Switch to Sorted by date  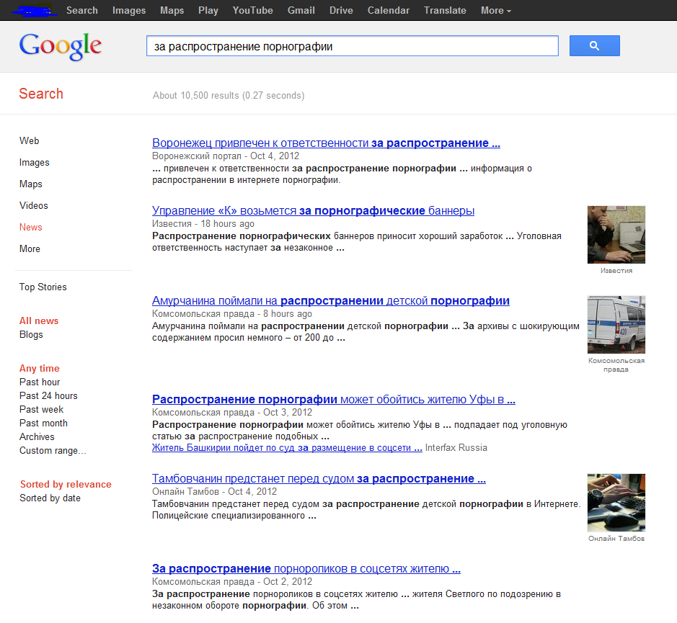pyautogui.click(x=50, y=498)
